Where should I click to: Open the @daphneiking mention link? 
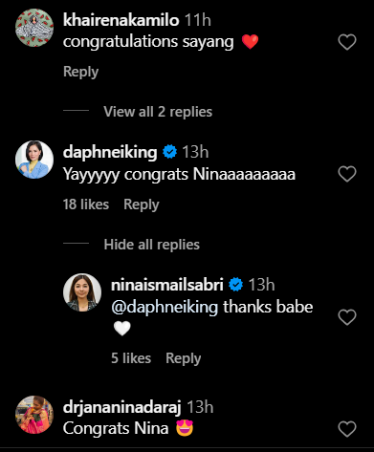tap(165, 307)
